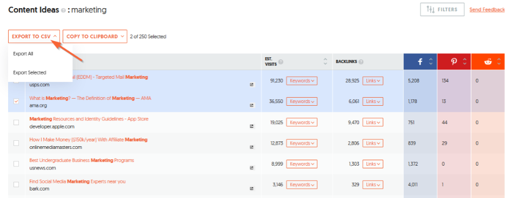
Task: Open external link icon for bark.com row
Action: point(252,189)
